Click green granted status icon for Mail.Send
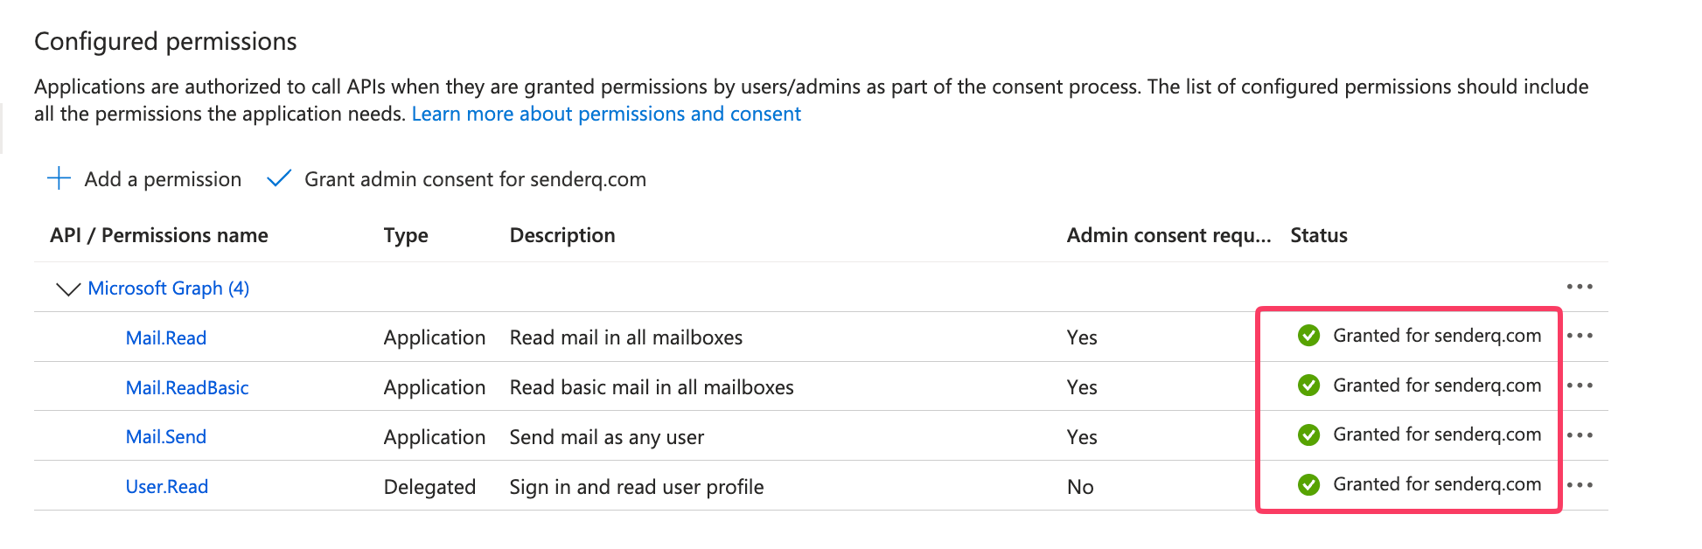 pos(1308,434)
